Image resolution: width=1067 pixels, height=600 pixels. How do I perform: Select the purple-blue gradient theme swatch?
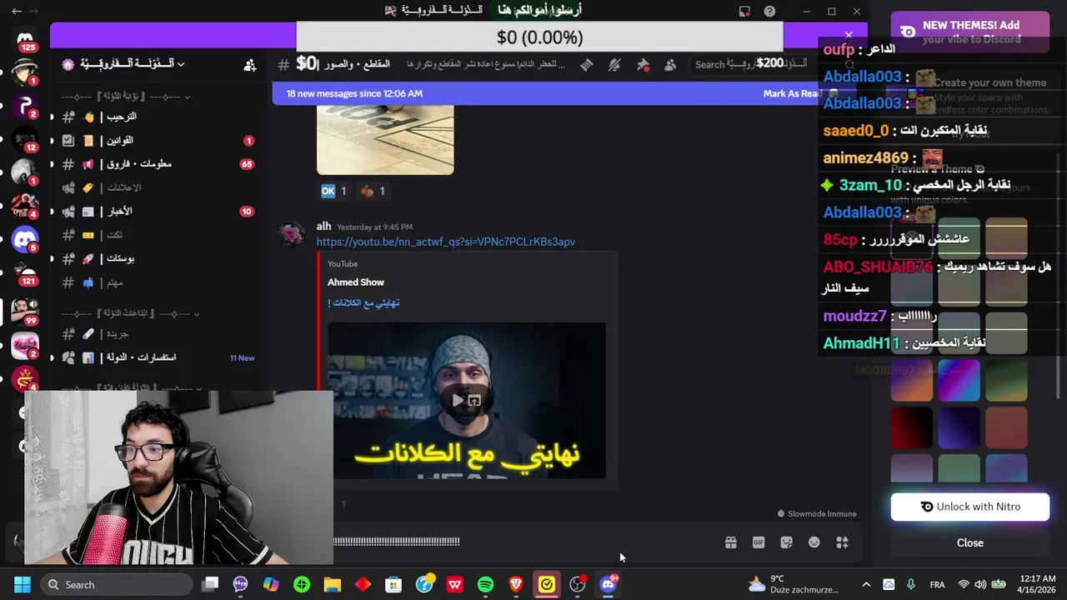click(x=959, y=380)
